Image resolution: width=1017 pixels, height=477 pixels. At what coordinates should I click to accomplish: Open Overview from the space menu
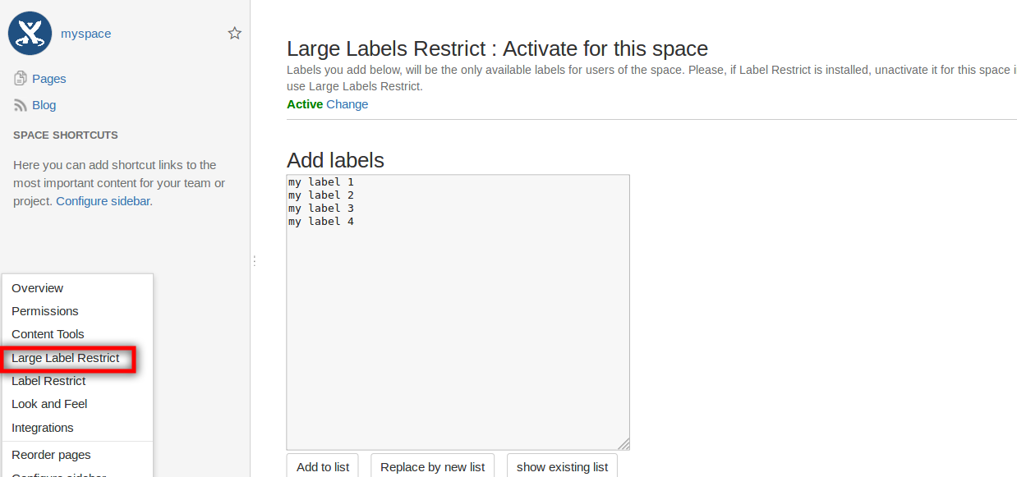(x=38, y=288)
